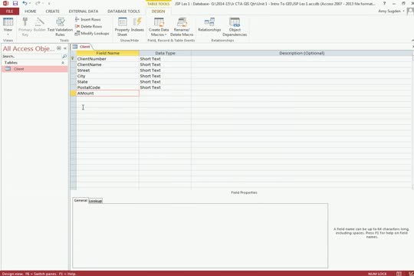
Task: Select the State field name cell
Action: coord(108,82)
